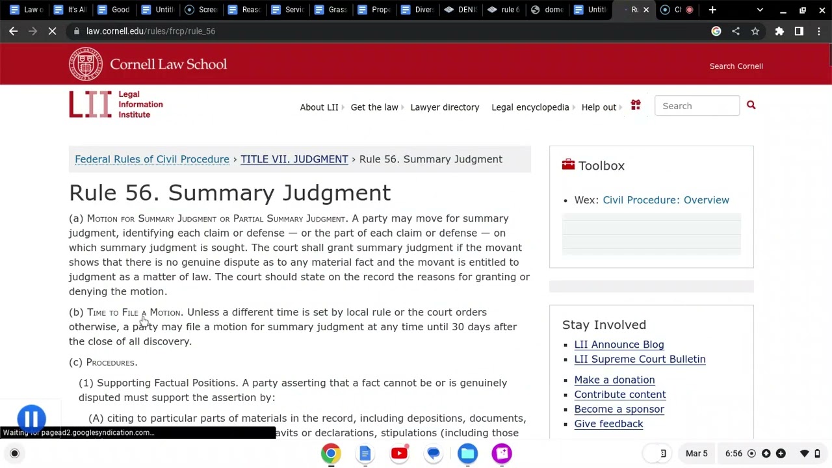Click Contribute content link
Screen dimensions: 832x468
point(620,395)
